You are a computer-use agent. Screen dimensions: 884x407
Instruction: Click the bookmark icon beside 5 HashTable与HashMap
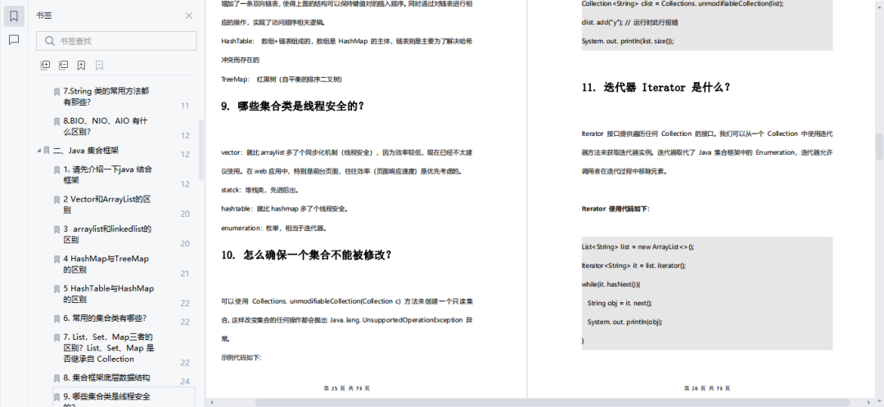pos(57,289)
